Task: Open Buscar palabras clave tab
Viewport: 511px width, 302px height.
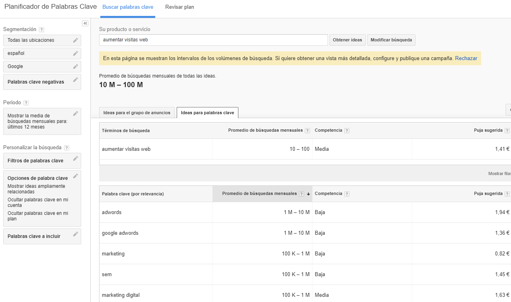Action: tap(128, 7)
